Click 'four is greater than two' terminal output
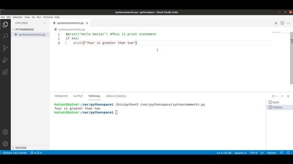The height and width of the screenshot is (164, 293). click(x=77, y=108)
